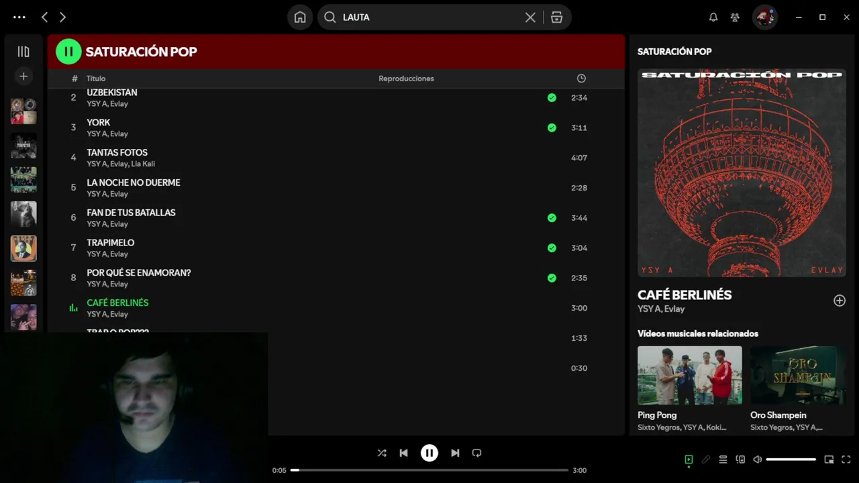Click the search magnifier icon

[x=330, y=17]
